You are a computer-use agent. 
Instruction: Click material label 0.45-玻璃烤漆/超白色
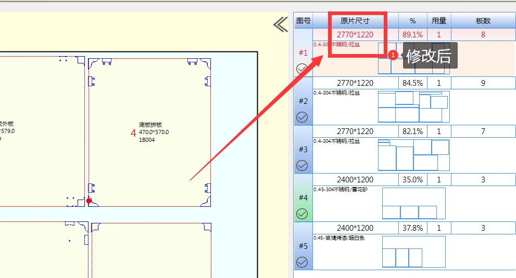coord(339,238)
